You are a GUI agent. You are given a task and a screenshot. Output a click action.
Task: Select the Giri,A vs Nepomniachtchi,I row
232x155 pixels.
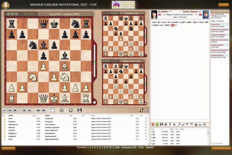pos(74,139)
